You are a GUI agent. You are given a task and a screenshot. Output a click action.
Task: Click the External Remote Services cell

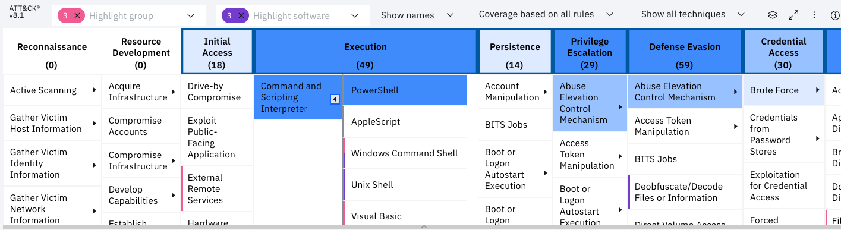[217, 189]
